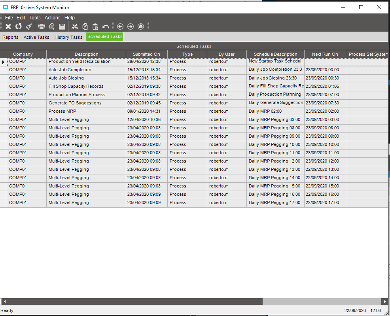Click the '23/09/2020 00:30' next run cell
Image resolution: width=390 pixels, height=316 pixels.
pyautogui.click(x=325, y=78)
